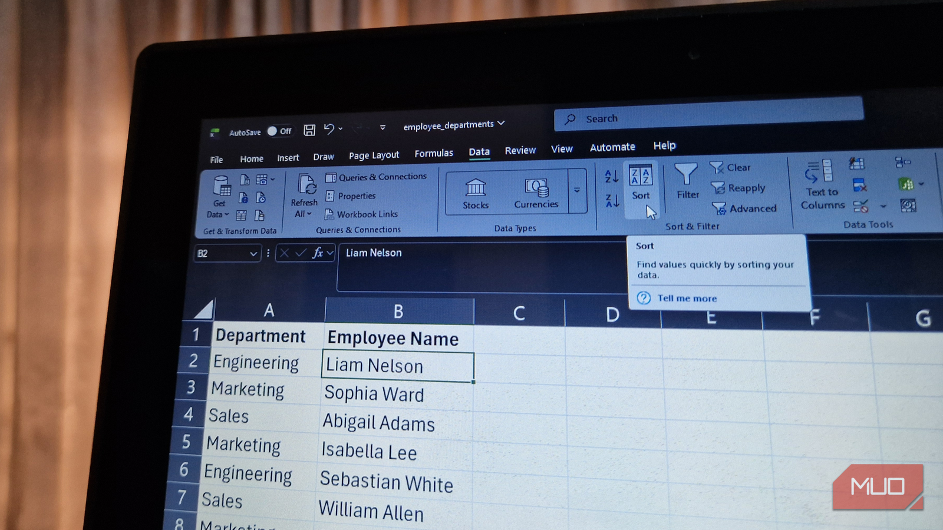Screen dimensions: 943x530
Task: Select the Stocks data type
Action: pyautogui.click(x=476, y=194)
